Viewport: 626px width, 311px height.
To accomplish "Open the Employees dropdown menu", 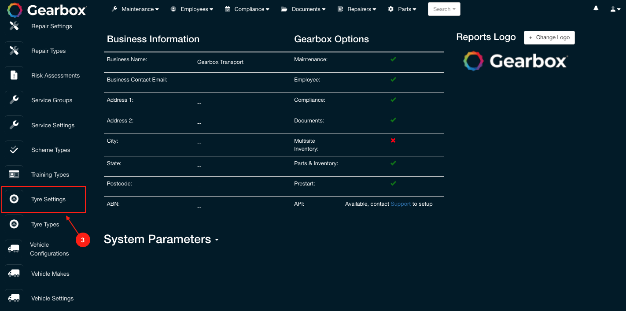I will click(x=191, y=9).
